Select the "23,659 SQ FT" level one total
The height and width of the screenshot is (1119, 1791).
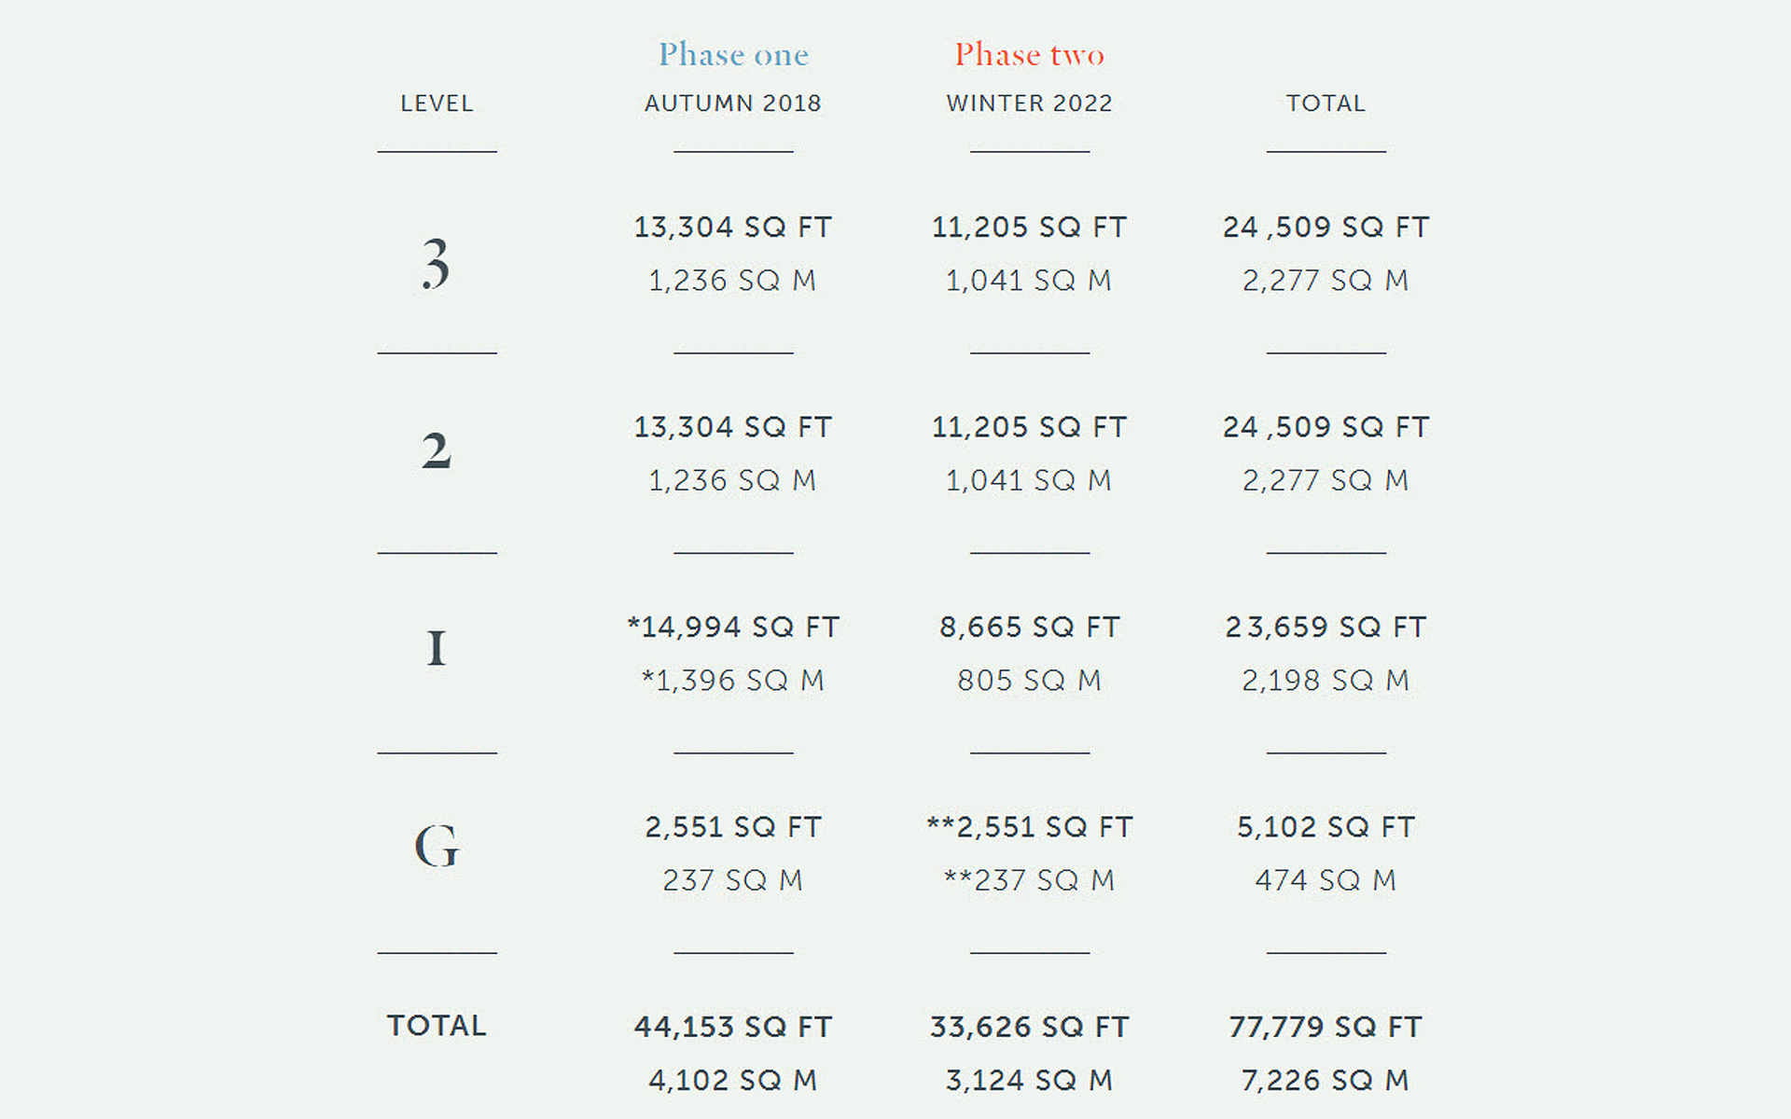(1326, 628)
